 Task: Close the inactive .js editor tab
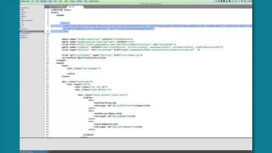coord(64,7)
